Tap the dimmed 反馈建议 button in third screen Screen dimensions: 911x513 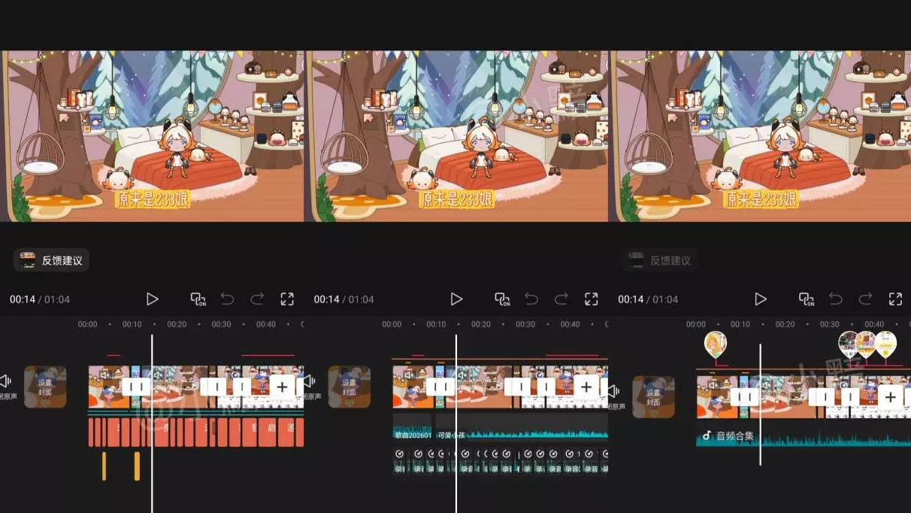click(x=660, y=260)
